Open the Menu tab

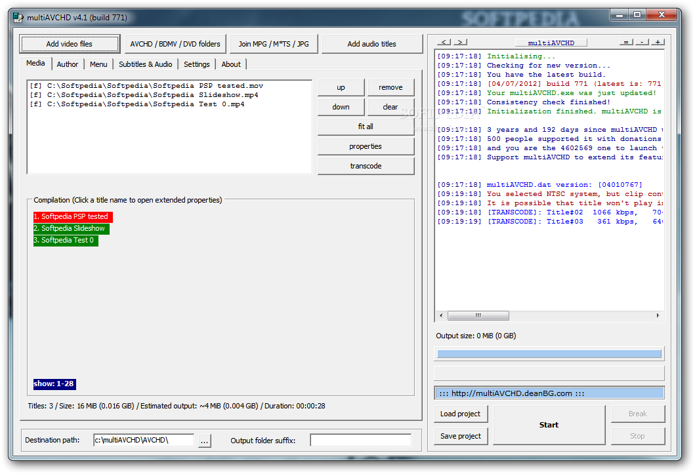[x=98, y=64]
